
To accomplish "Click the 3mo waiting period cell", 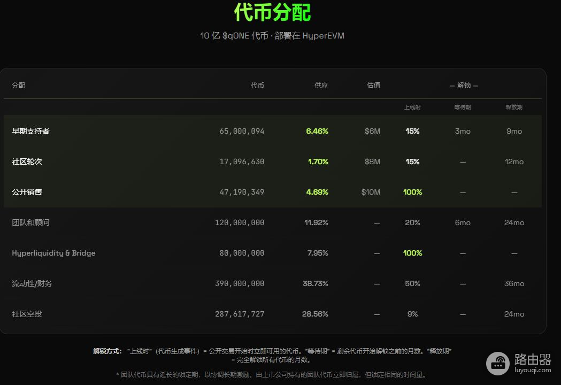I will [x=463, y=132].
